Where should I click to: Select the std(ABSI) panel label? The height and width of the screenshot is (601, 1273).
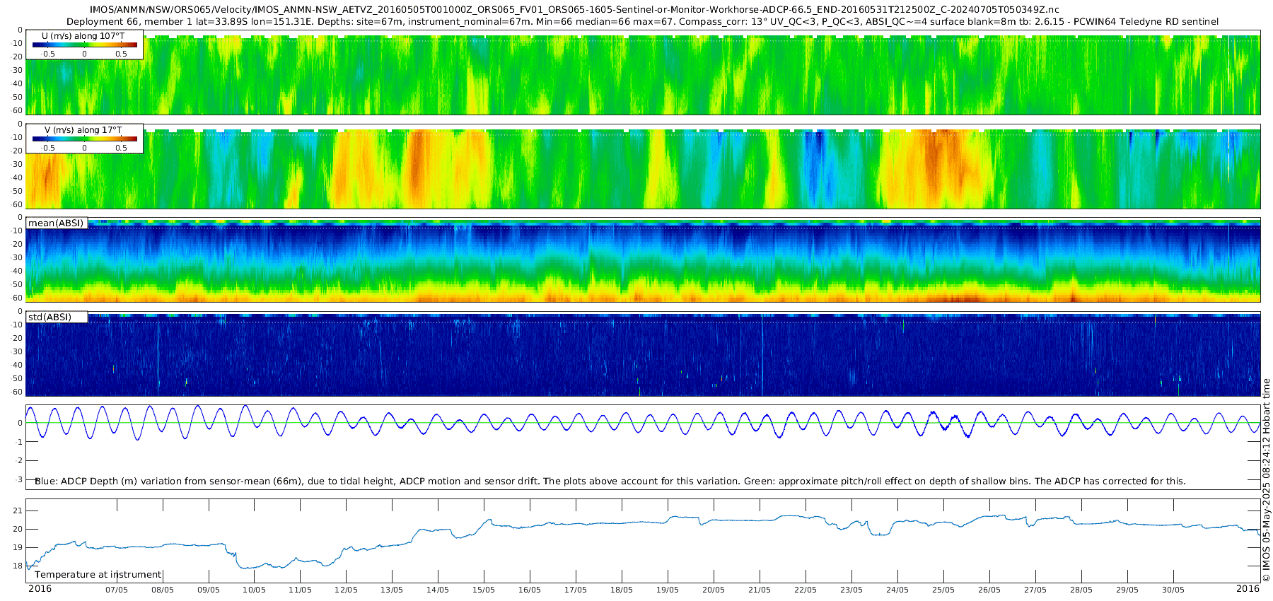50,317
